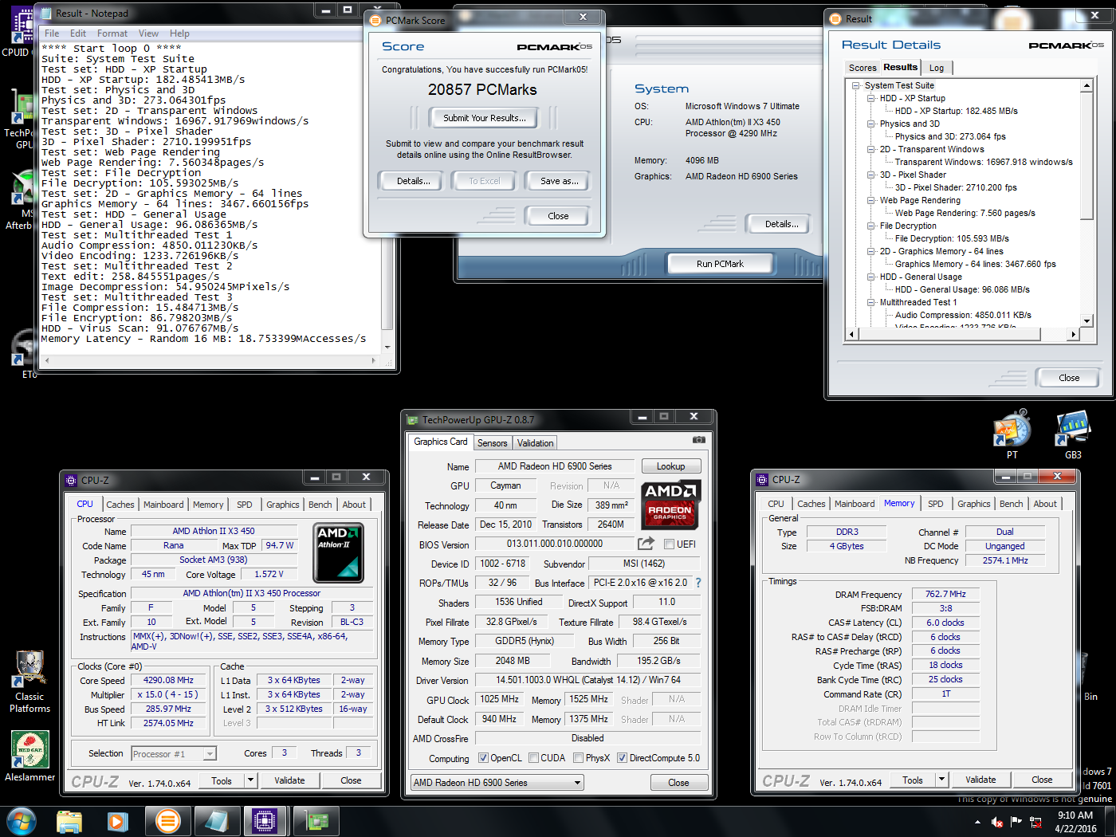Open the Log tab in Result Details
Viewport: 1116px width, 837px height.
point(937,68)
